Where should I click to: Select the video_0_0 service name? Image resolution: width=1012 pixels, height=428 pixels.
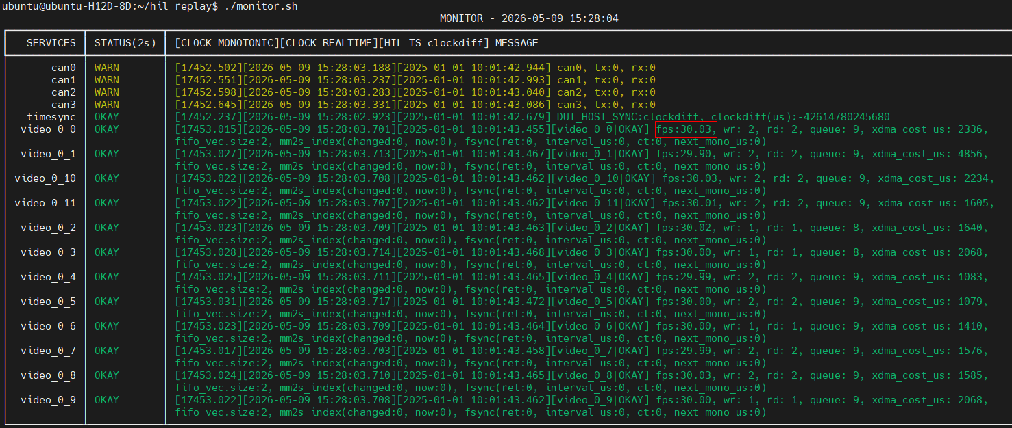[48, 129]
